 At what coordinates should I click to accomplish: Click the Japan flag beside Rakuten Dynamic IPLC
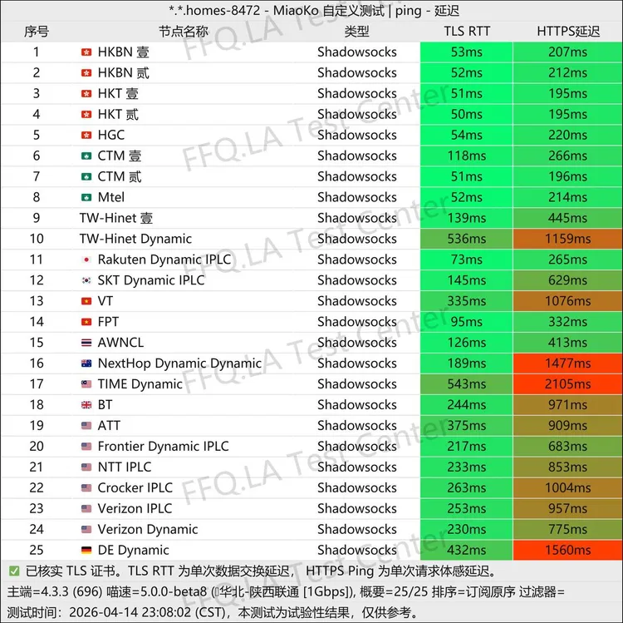[86, 260]
